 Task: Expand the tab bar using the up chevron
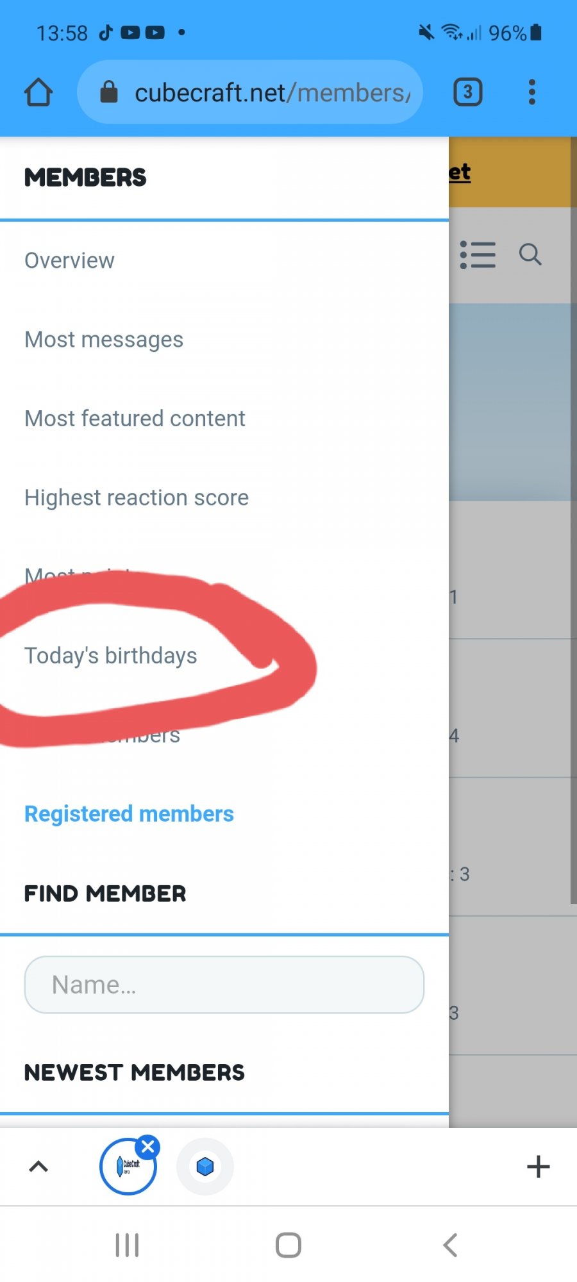(38, 1167)
